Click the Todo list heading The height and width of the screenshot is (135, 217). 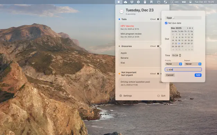click(124, 19)
